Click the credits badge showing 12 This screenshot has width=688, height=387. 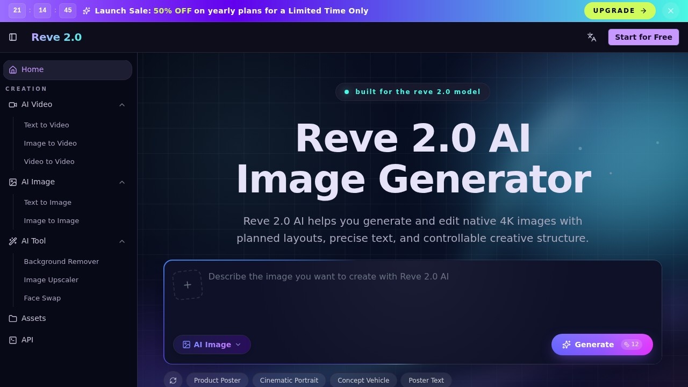pos(632,345)
